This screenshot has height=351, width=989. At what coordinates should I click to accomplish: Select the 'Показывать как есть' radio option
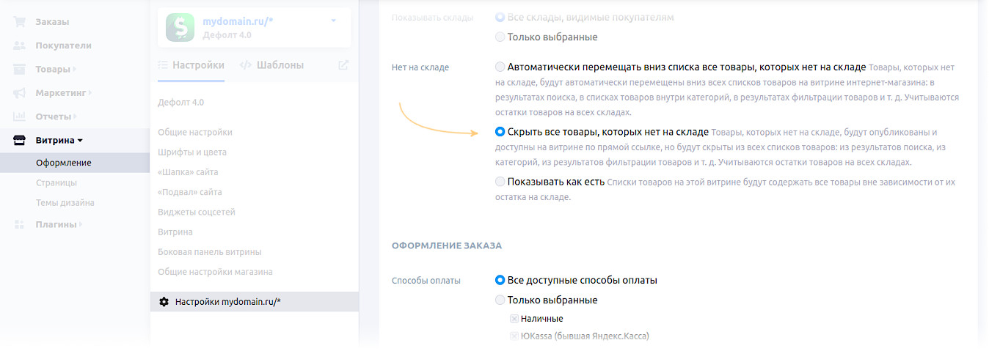coord(500,182)
